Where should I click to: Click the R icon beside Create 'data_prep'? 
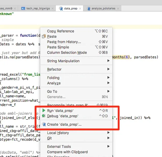tap(44, 124)
